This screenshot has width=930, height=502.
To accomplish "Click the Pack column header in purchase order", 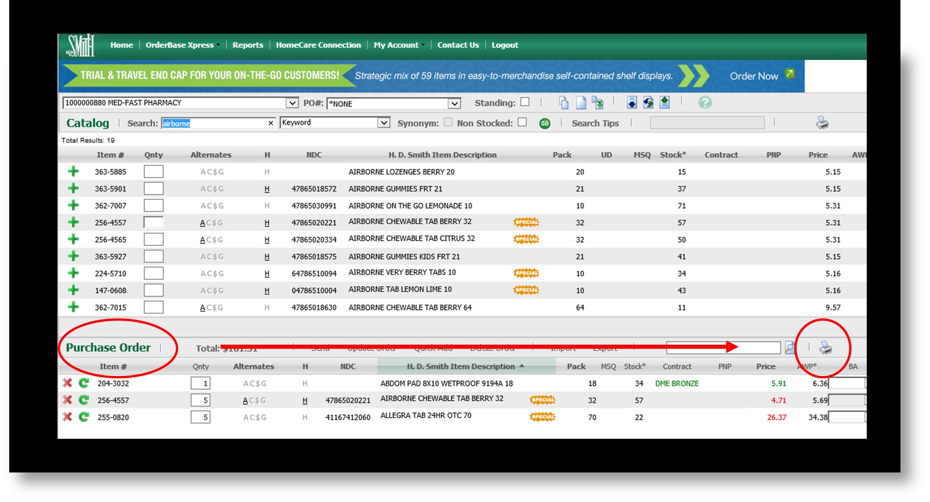I will (576, 366).
